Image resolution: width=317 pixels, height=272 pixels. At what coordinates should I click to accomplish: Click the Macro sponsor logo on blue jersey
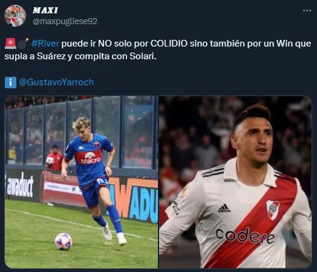pyautogui.click(x=90, y=158)
